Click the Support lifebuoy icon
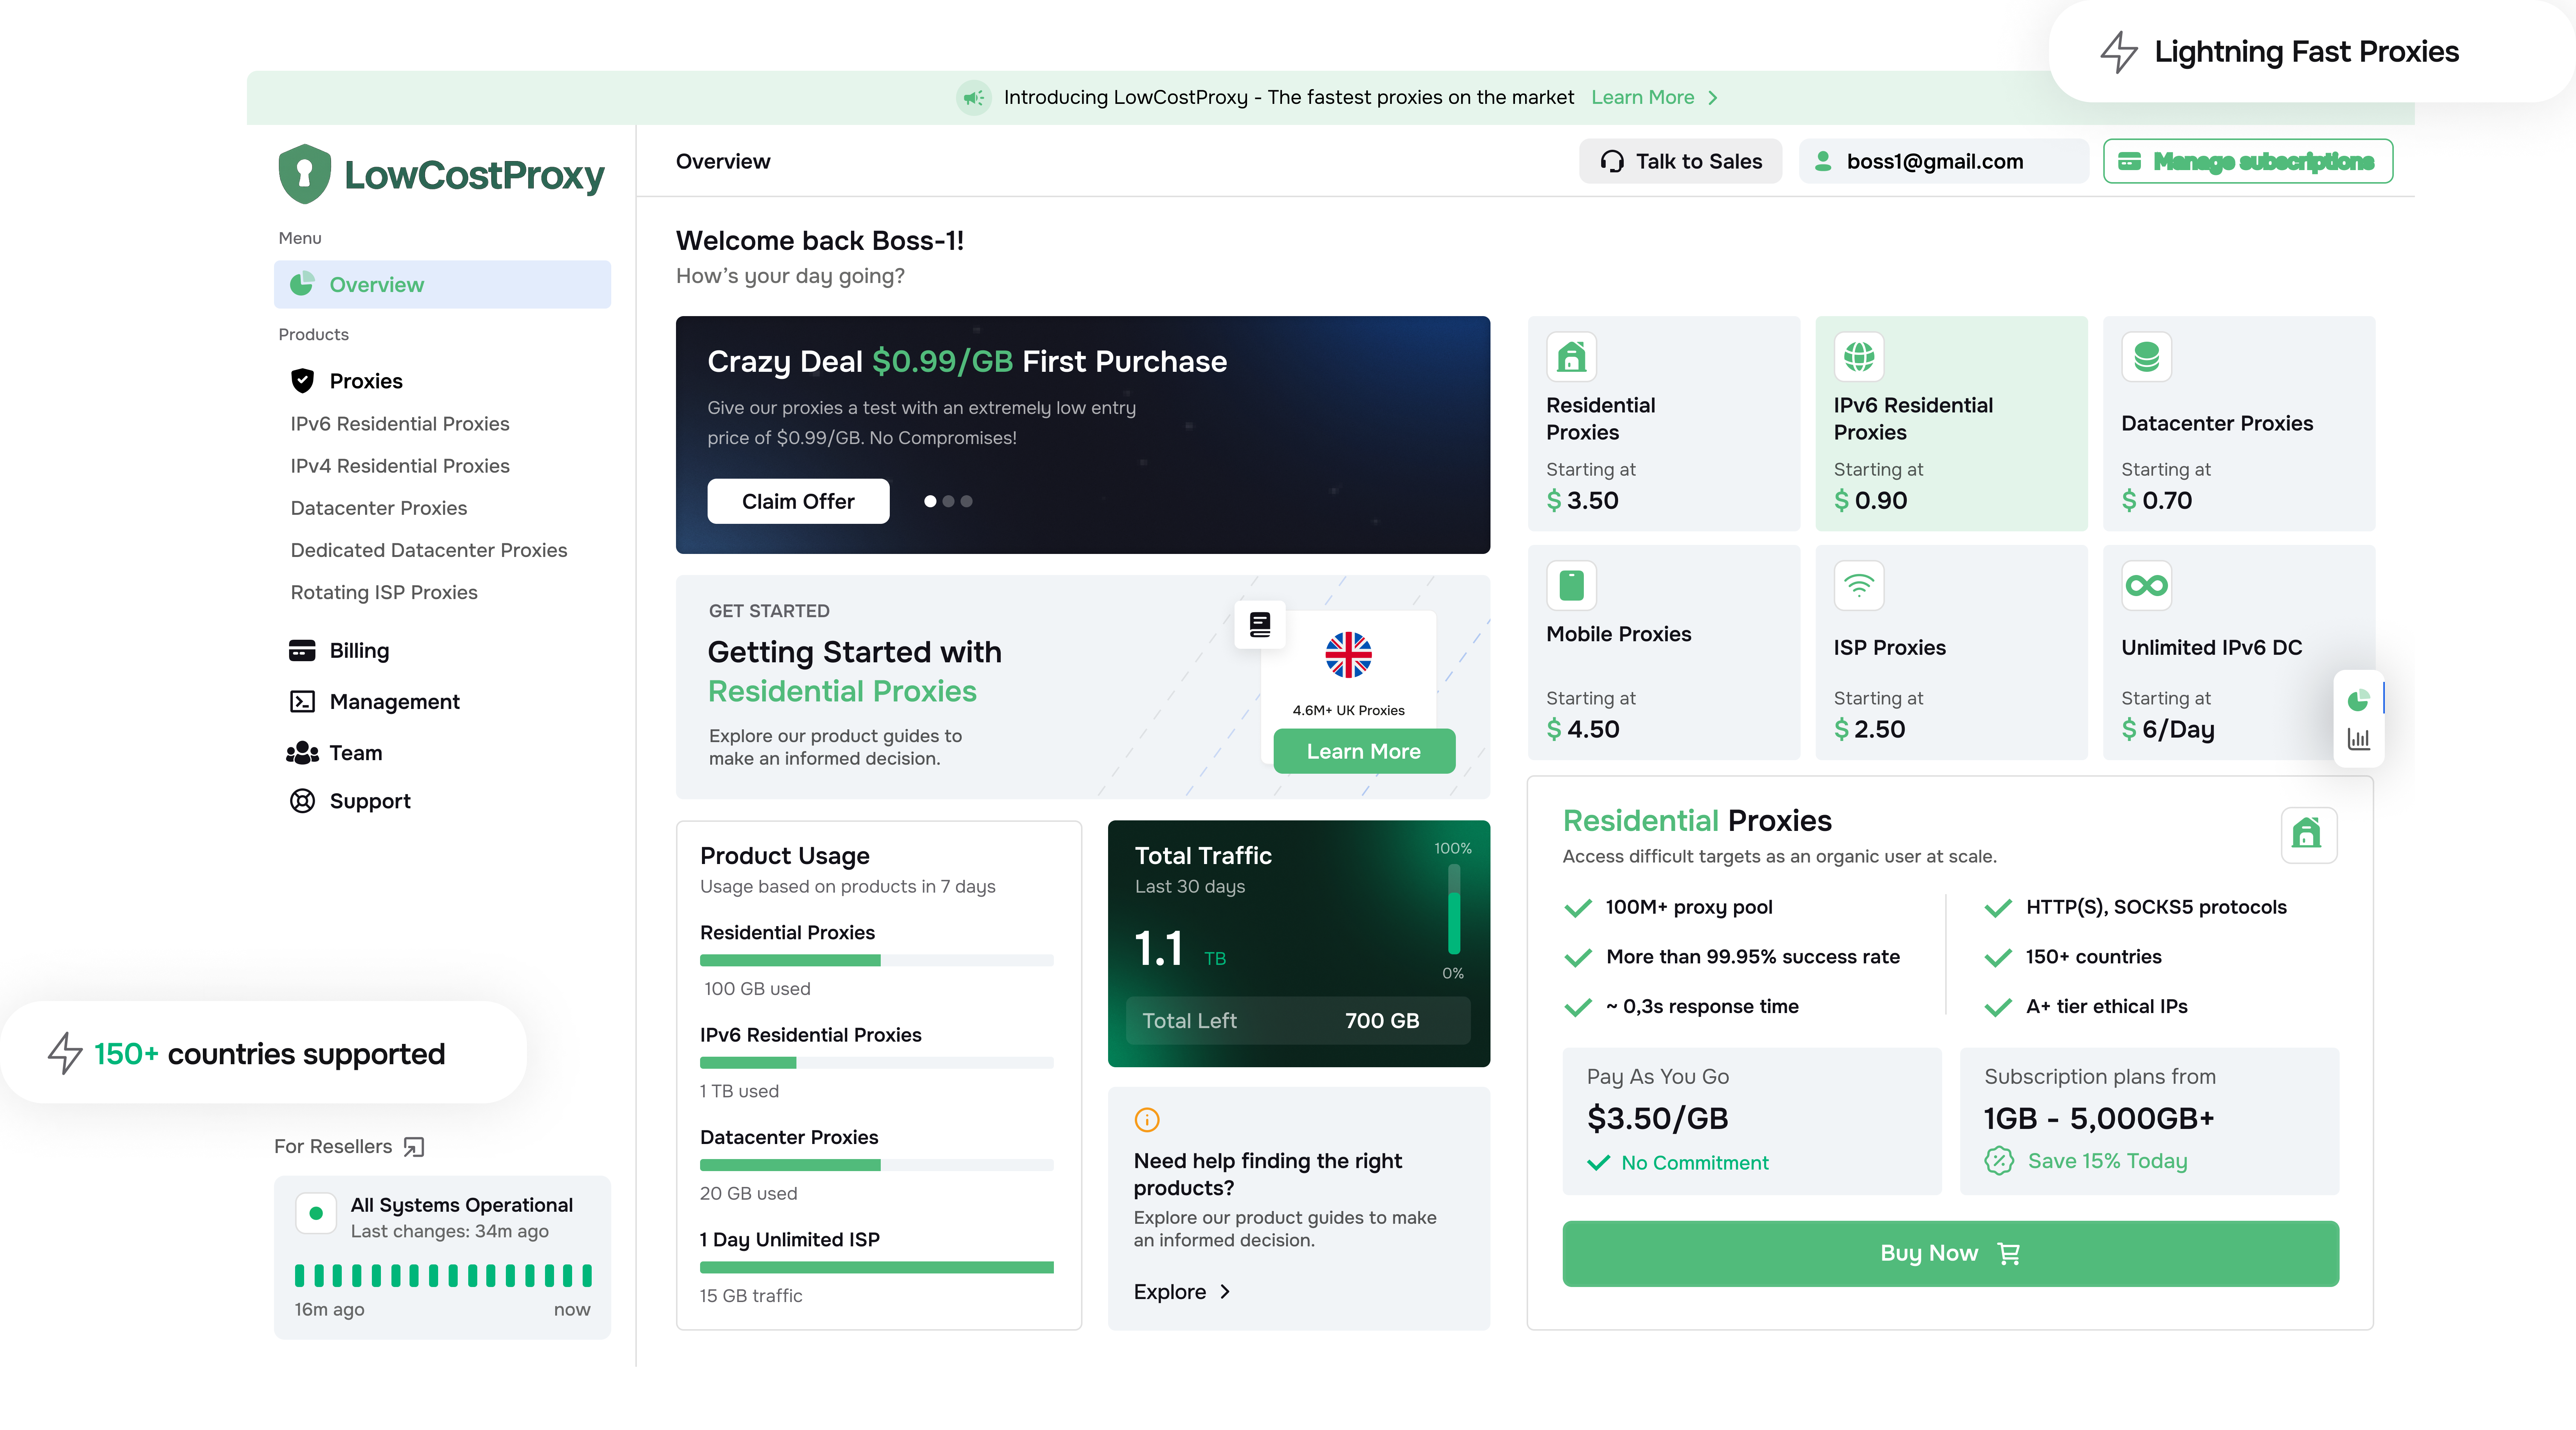This screenshot has width=2576, height=1430. point(302,801)
